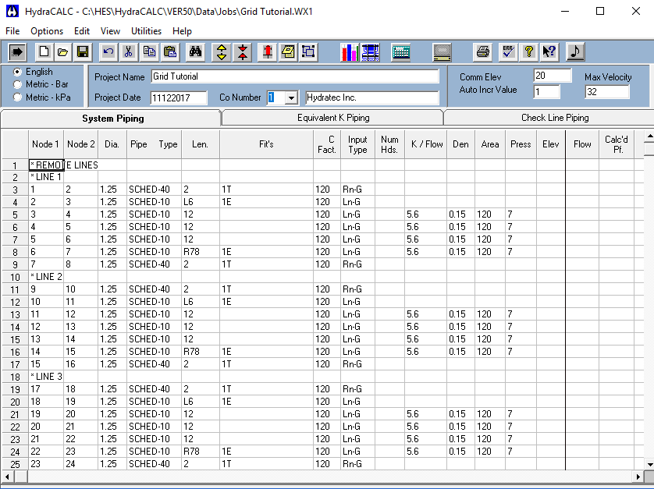Click the vertical scrollbar down arrow
This screenshot has height=489, width=654.
pyautogui.click(x=649, y=464)
